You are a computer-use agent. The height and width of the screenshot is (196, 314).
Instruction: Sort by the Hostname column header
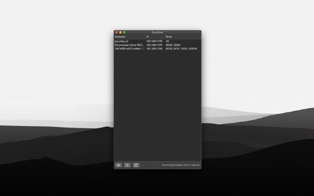130,37
